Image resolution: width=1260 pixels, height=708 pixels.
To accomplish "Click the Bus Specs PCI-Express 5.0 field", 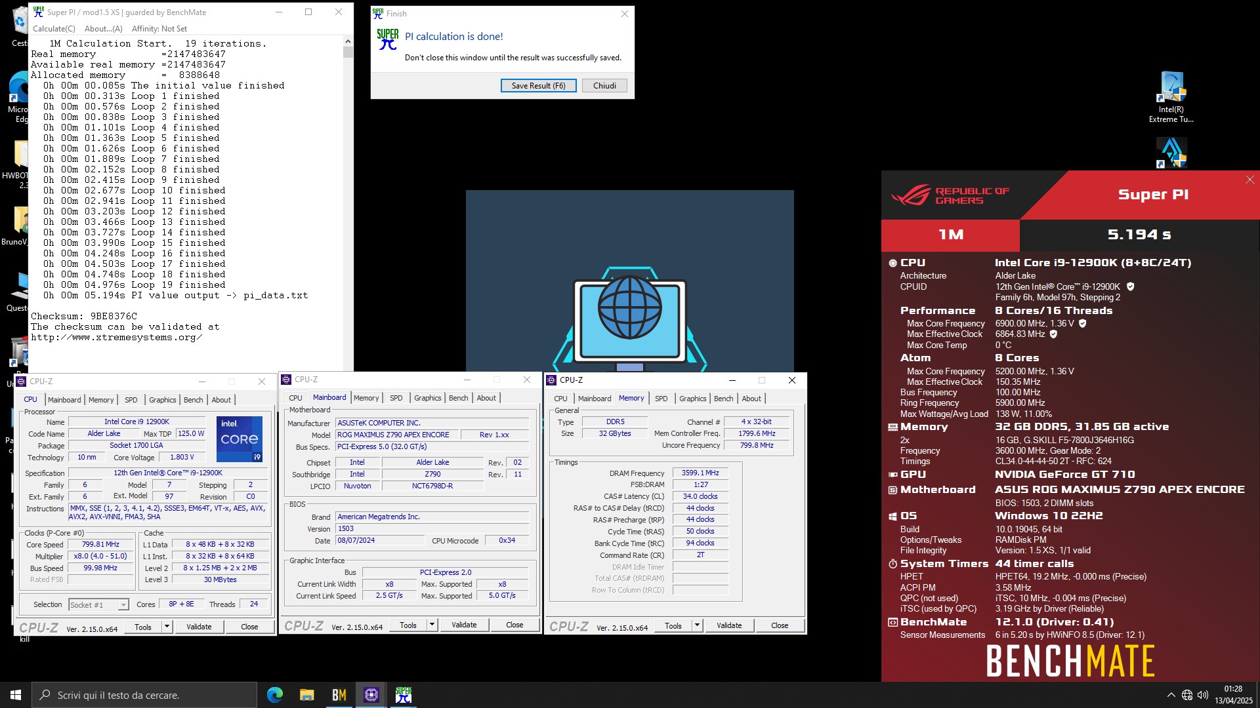I will pos(432,446).
